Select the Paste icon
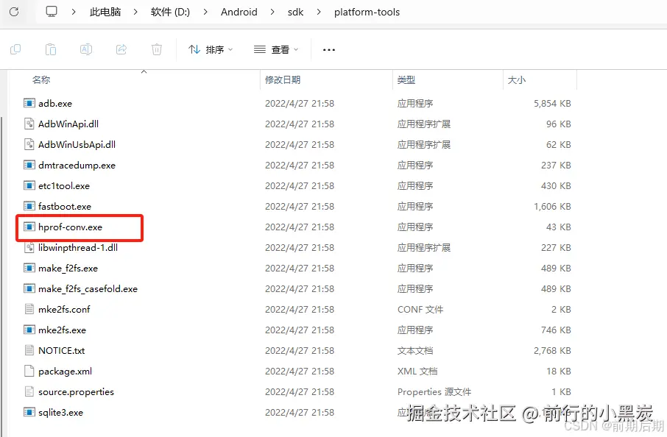The image size is (667, 437). click(50, 49)
